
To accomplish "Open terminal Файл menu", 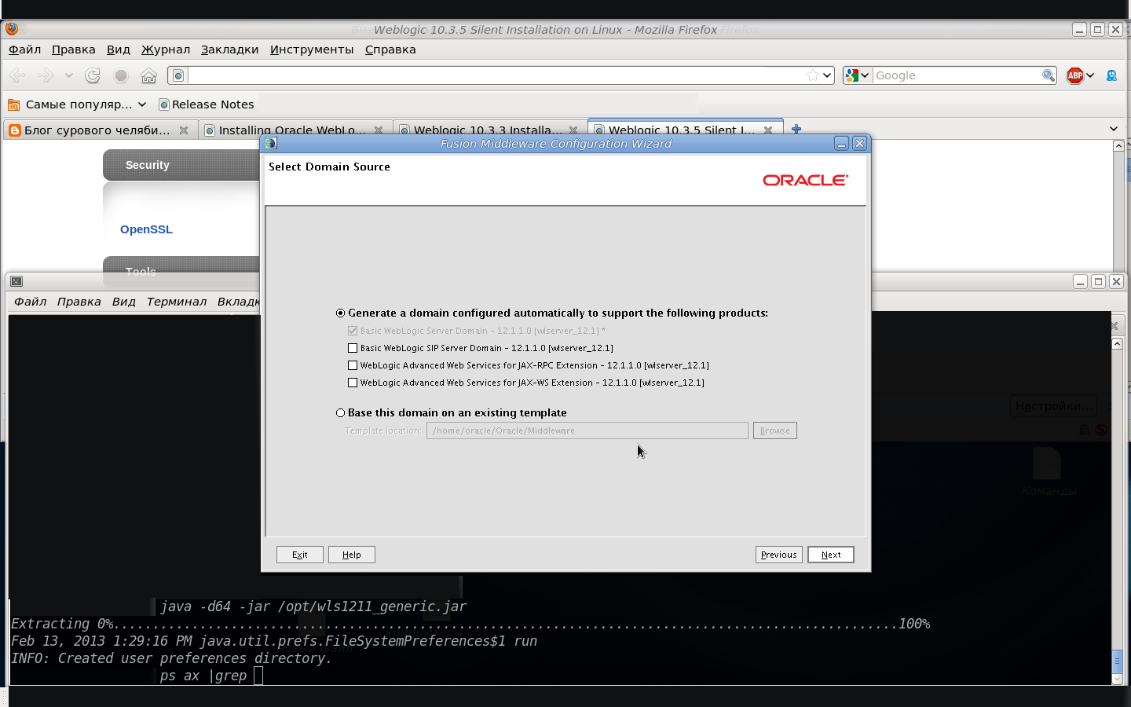I will coord(31,302).
